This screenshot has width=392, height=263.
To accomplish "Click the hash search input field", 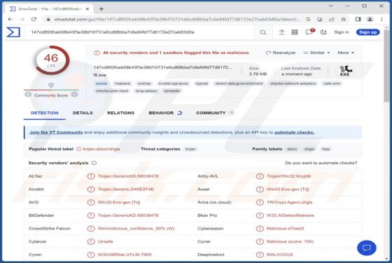I will pos(140,32).
